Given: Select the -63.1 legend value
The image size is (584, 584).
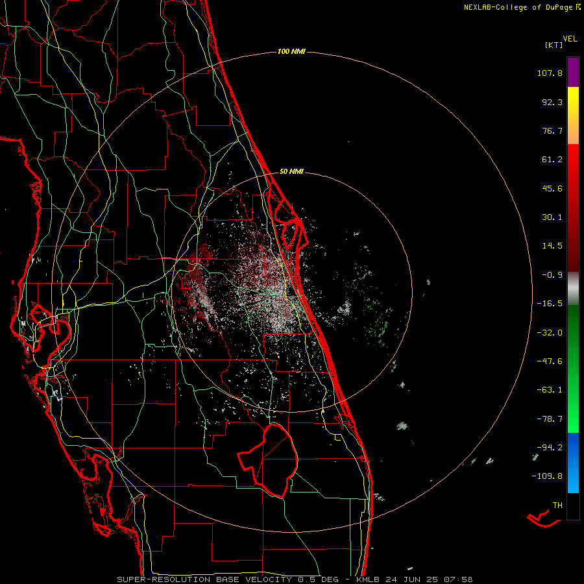Looking at the screenshot, I should click(550, 390).
